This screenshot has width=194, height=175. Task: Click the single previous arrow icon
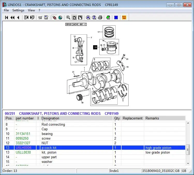(18, 18)
